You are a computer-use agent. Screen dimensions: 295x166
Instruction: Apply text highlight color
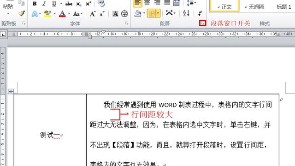click(x=47, y=14)
